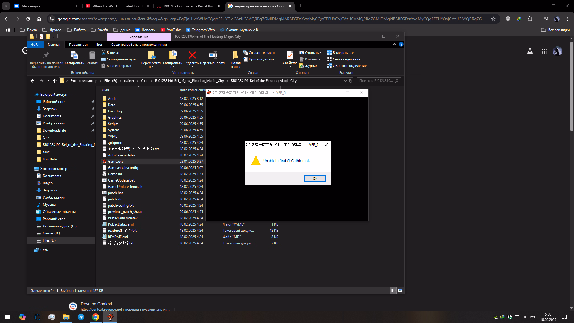Switch to details view icon in status bar
The width and height of the screenshot is (574, 323).
click(x=393, y=290)
